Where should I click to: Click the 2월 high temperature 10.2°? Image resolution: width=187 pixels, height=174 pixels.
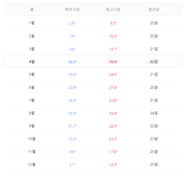pos(113,36)
